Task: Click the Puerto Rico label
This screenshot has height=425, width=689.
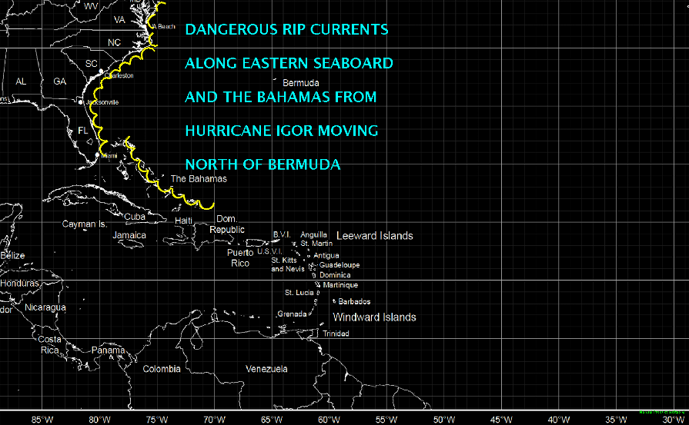Action: click(x=240, y=258)
